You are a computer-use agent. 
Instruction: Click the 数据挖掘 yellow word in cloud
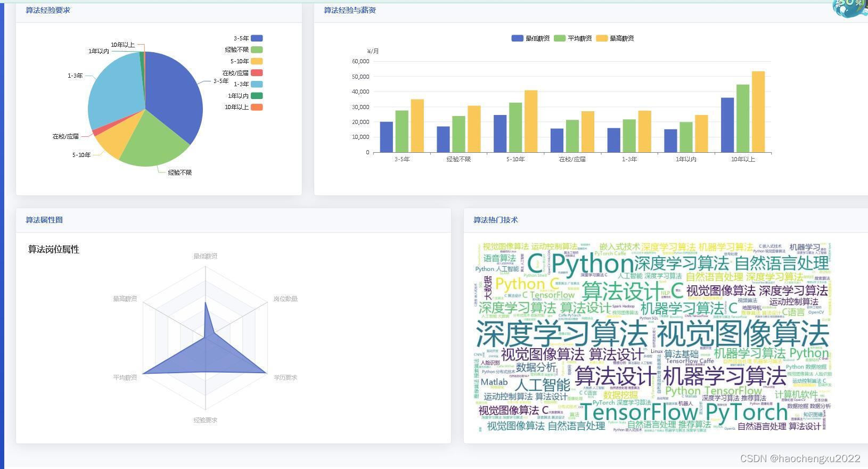pos(620,395)
